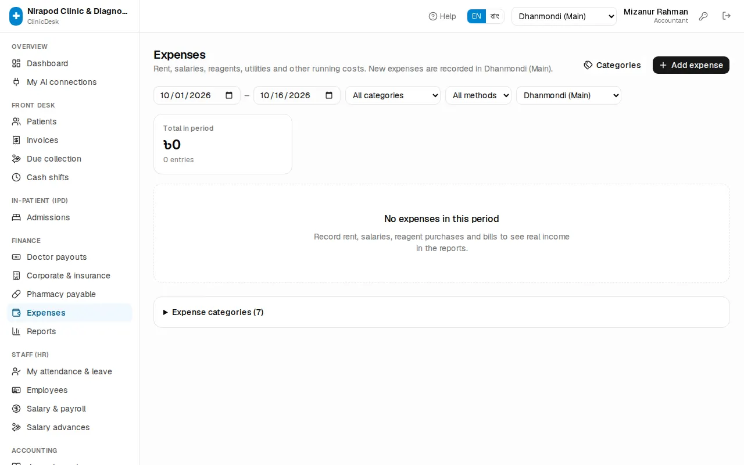Navigate to Salary advances
This screenshot has height=465, width=744.
tap(70, 427)
